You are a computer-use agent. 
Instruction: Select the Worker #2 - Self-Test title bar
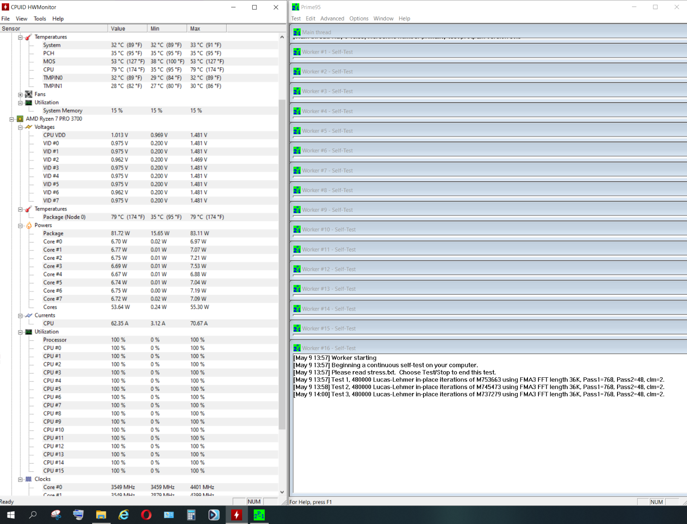pyautogui.click(x=489, y=72)
